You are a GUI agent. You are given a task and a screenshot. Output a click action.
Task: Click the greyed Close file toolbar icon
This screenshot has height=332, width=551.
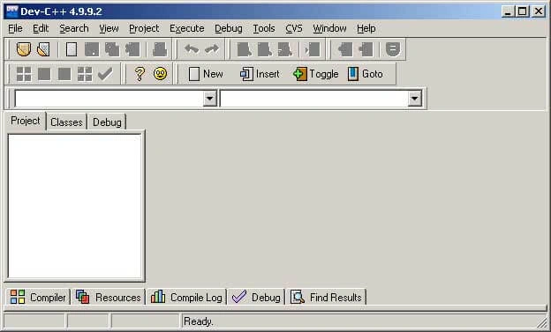click(132, 49)
